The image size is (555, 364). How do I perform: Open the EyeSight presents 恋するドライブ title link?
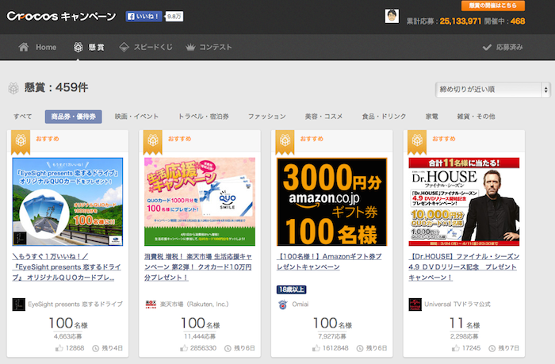click(x=67, y=267)
